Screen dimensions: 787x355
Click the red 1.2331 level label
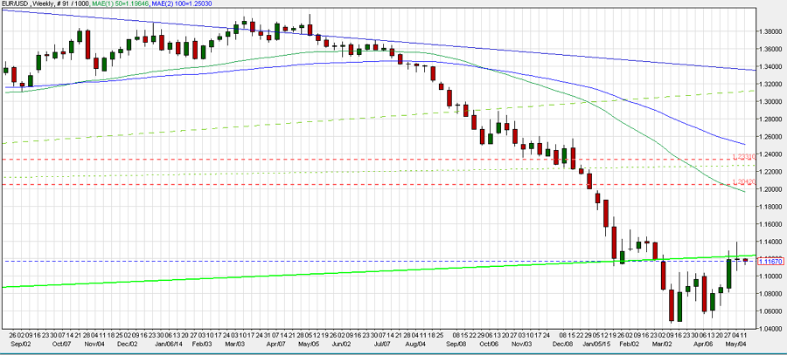[744, 157]
